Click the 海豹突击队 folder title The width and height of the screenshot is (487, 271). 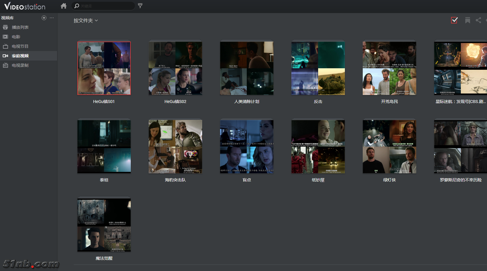click(x=175, y=180)
